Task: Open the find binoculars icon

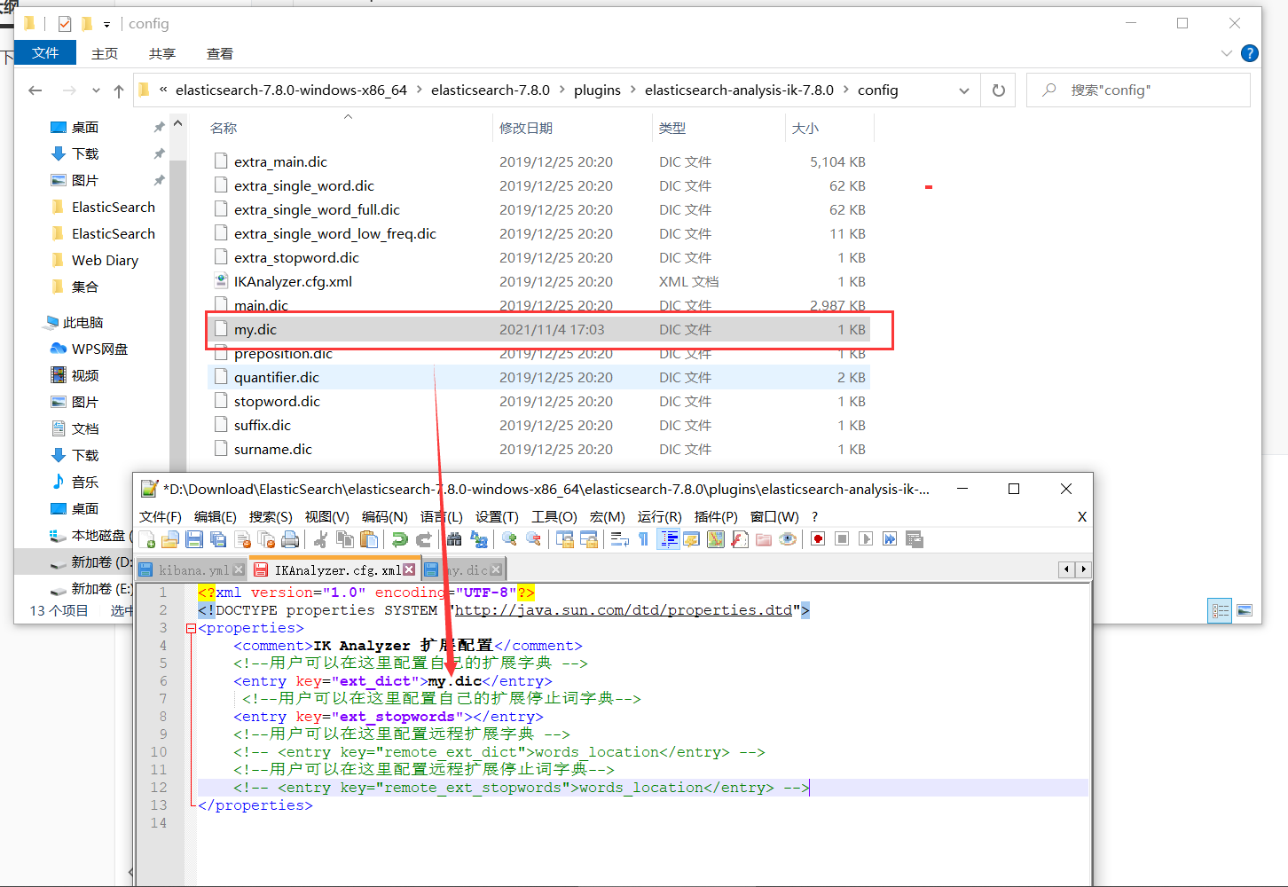Action: coord(454,539)
